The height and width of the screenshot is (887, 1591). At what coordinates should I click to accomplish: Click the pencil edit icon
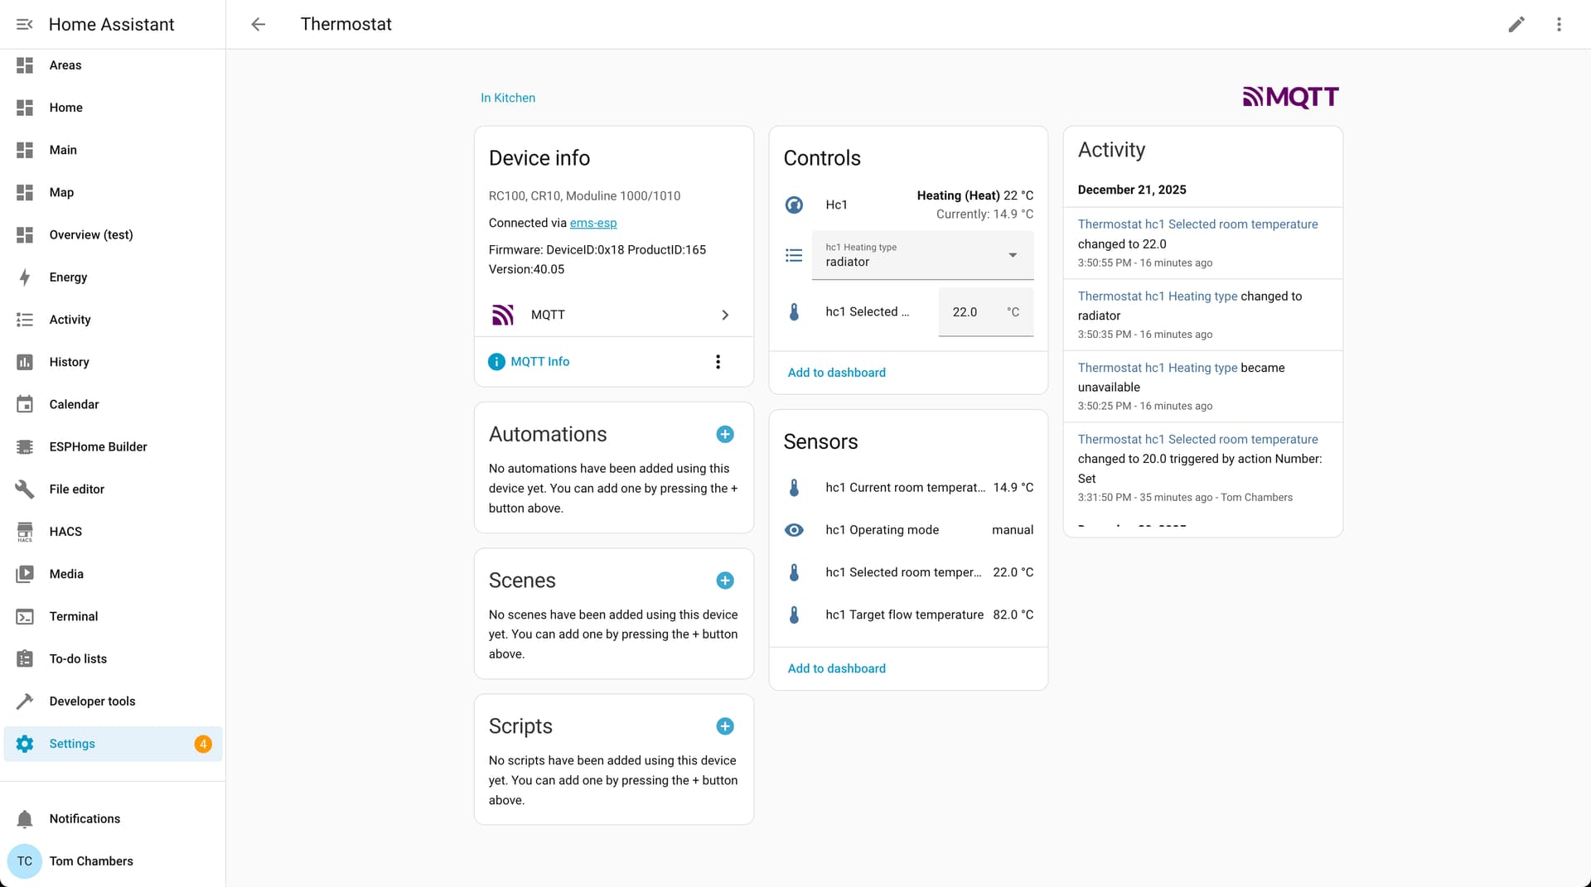click(x=1516, y=24)
